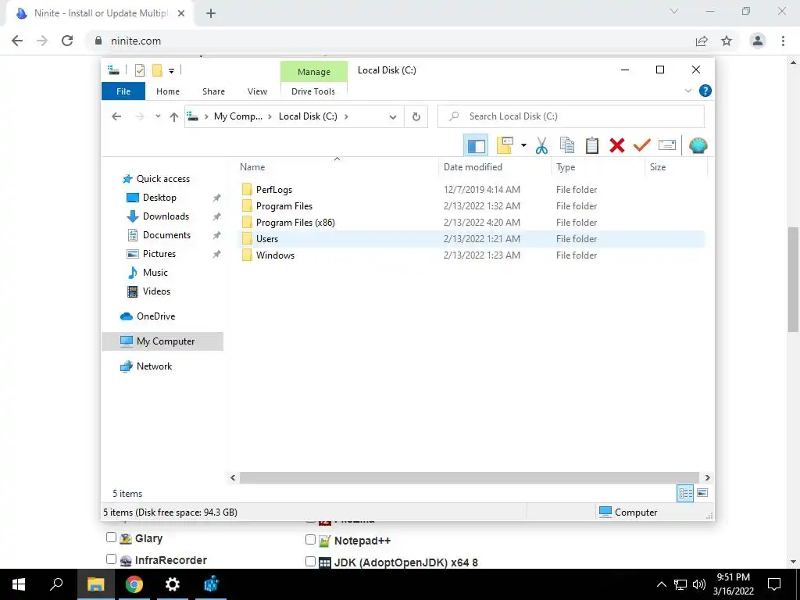Viewport: 800px width, 600px height.
Task: Click the Manage contextual tab
Action: (x=314, y=72)
